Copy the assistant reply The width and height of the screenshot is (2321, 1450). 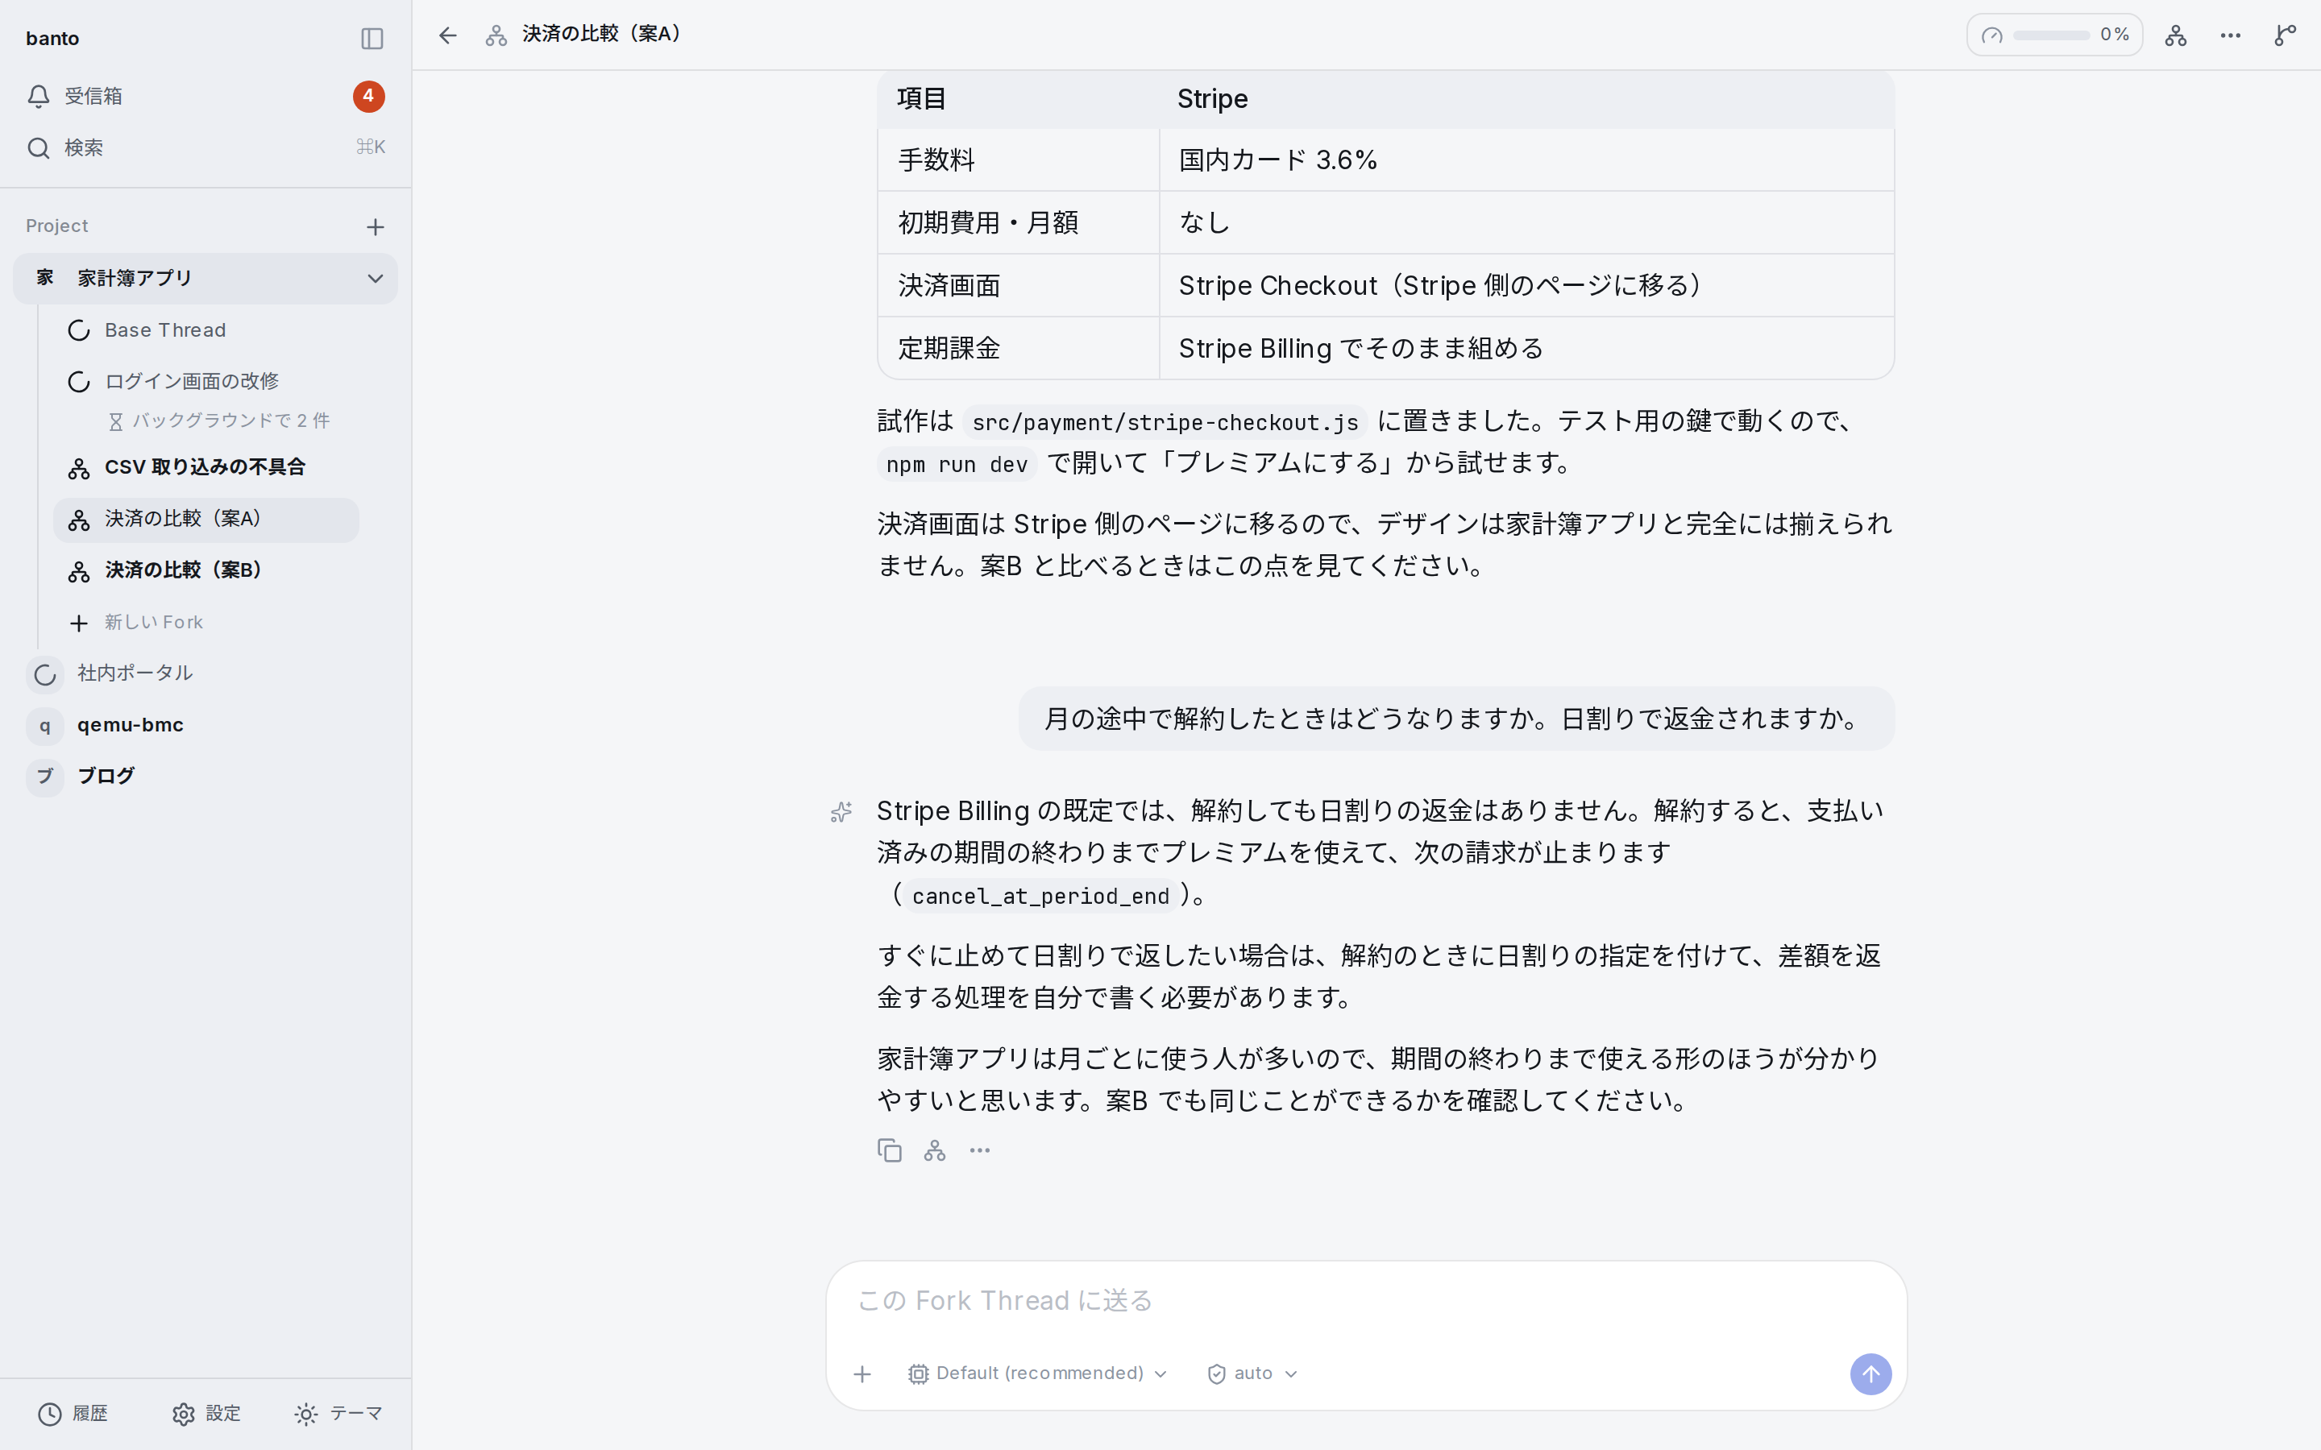click(x=889, y=1150)
